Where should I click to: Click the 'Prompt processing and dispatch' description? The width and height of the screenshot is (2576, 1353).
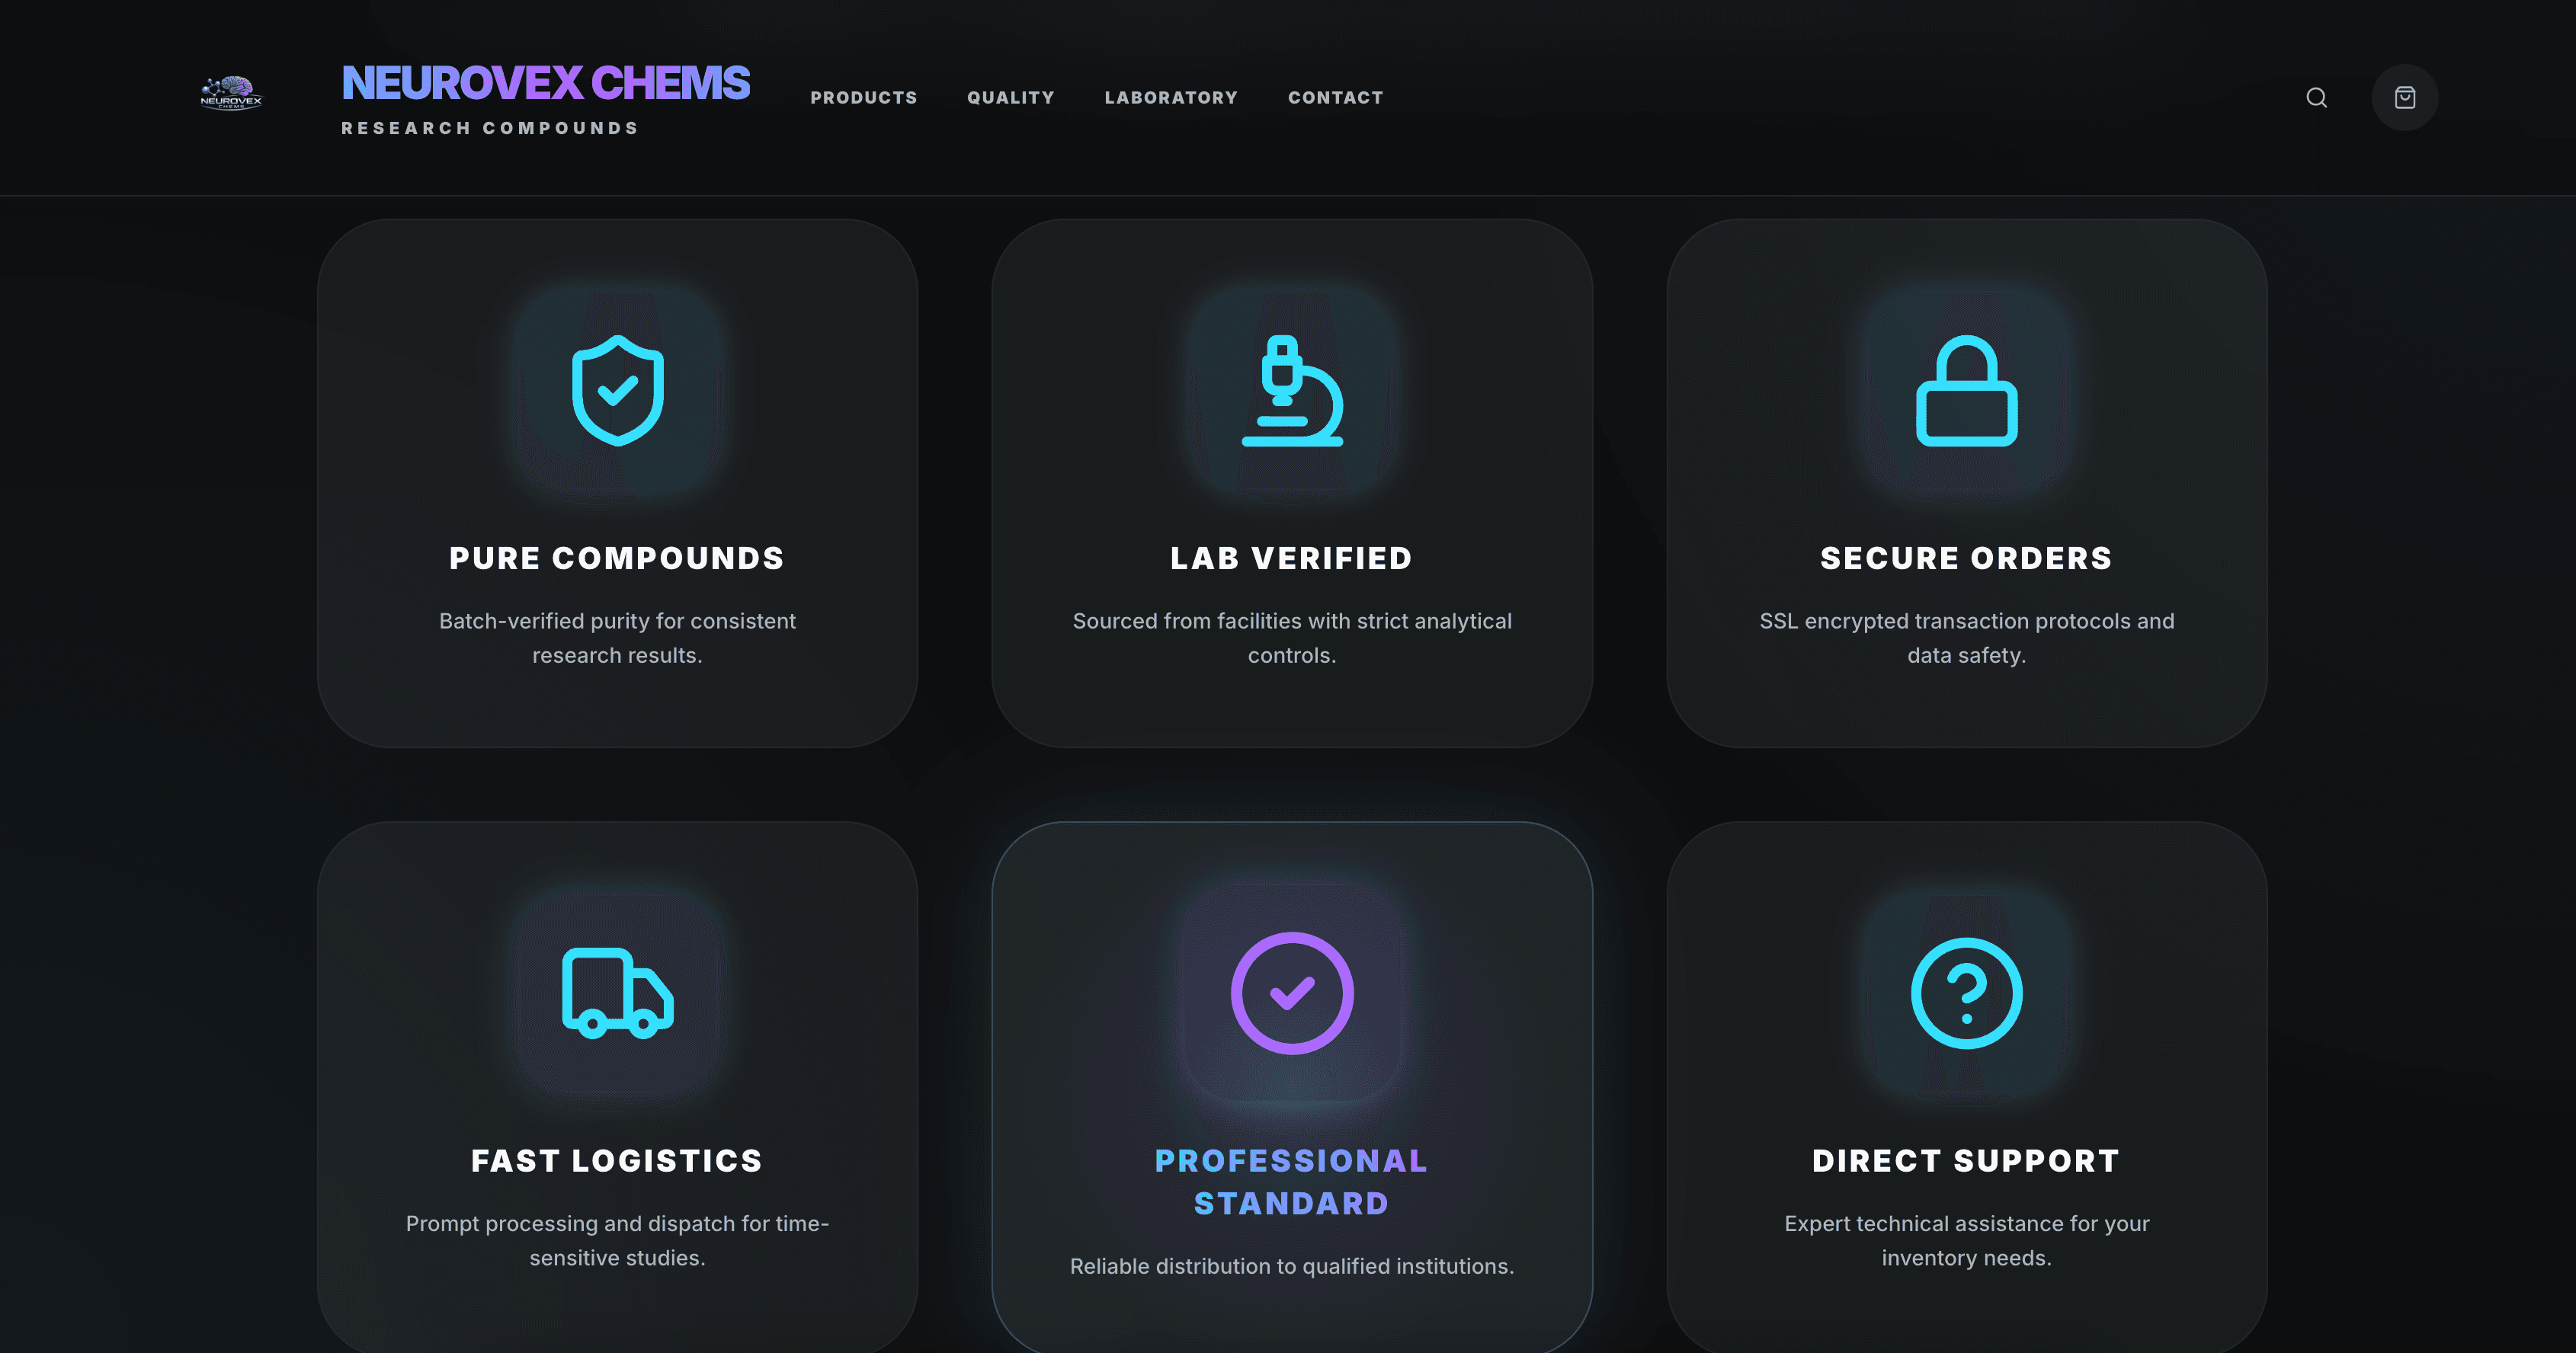click(x=617, y=1240)
